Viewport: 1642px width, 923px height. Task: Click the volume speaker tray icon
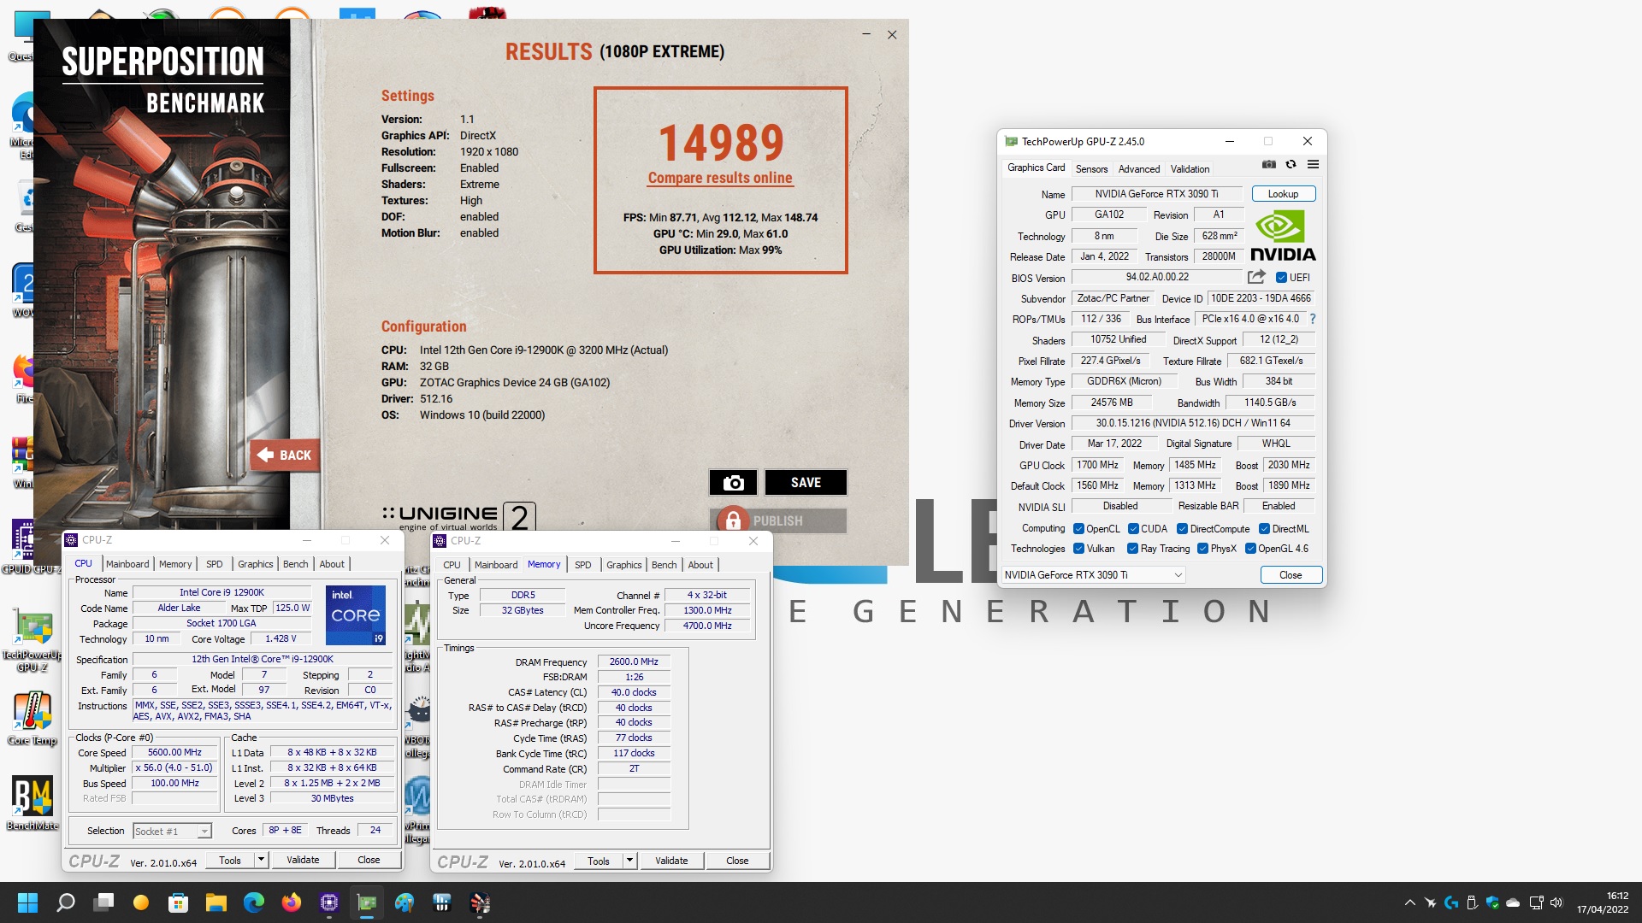[x=1556, y=902]
